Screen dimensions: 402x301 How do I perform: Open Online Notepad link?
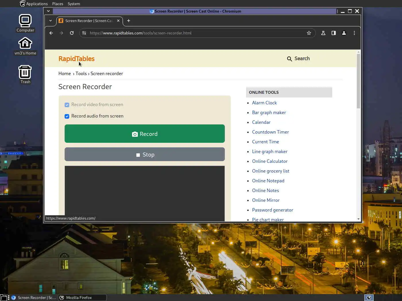pyautogui.click(x=268, y=181)
